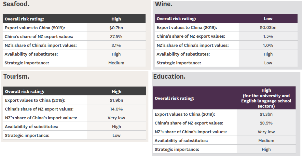Viewport: 303px width, 158px height.
Task: Click the 1.0% value in Wine table
Action: (x=268, y=45)
